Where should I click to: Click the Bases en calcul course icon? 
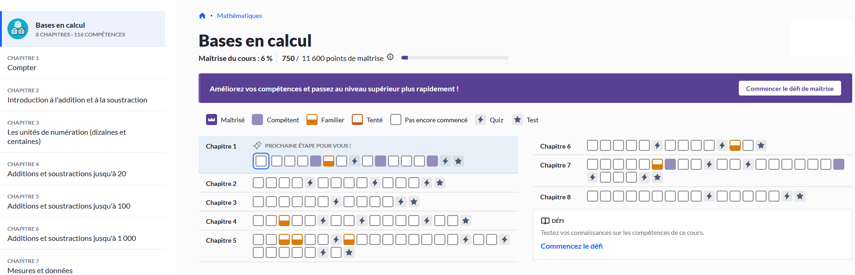pos(18,29)
